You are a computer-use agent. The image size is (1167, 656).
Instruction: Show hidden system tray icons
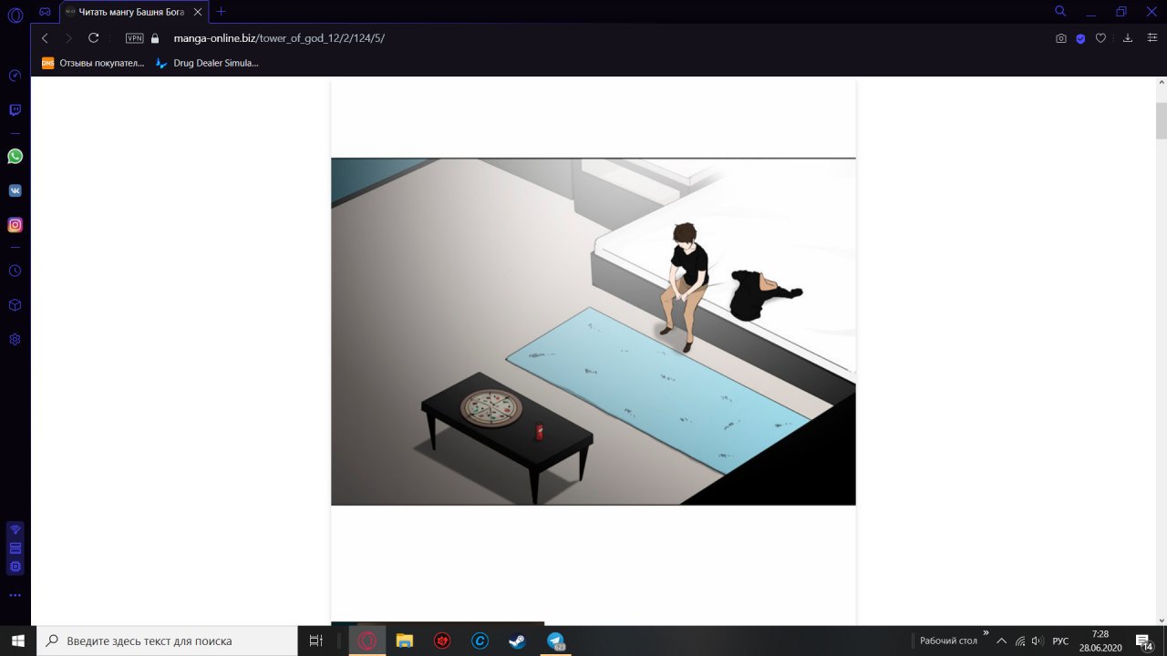(x=1002, y=641)
